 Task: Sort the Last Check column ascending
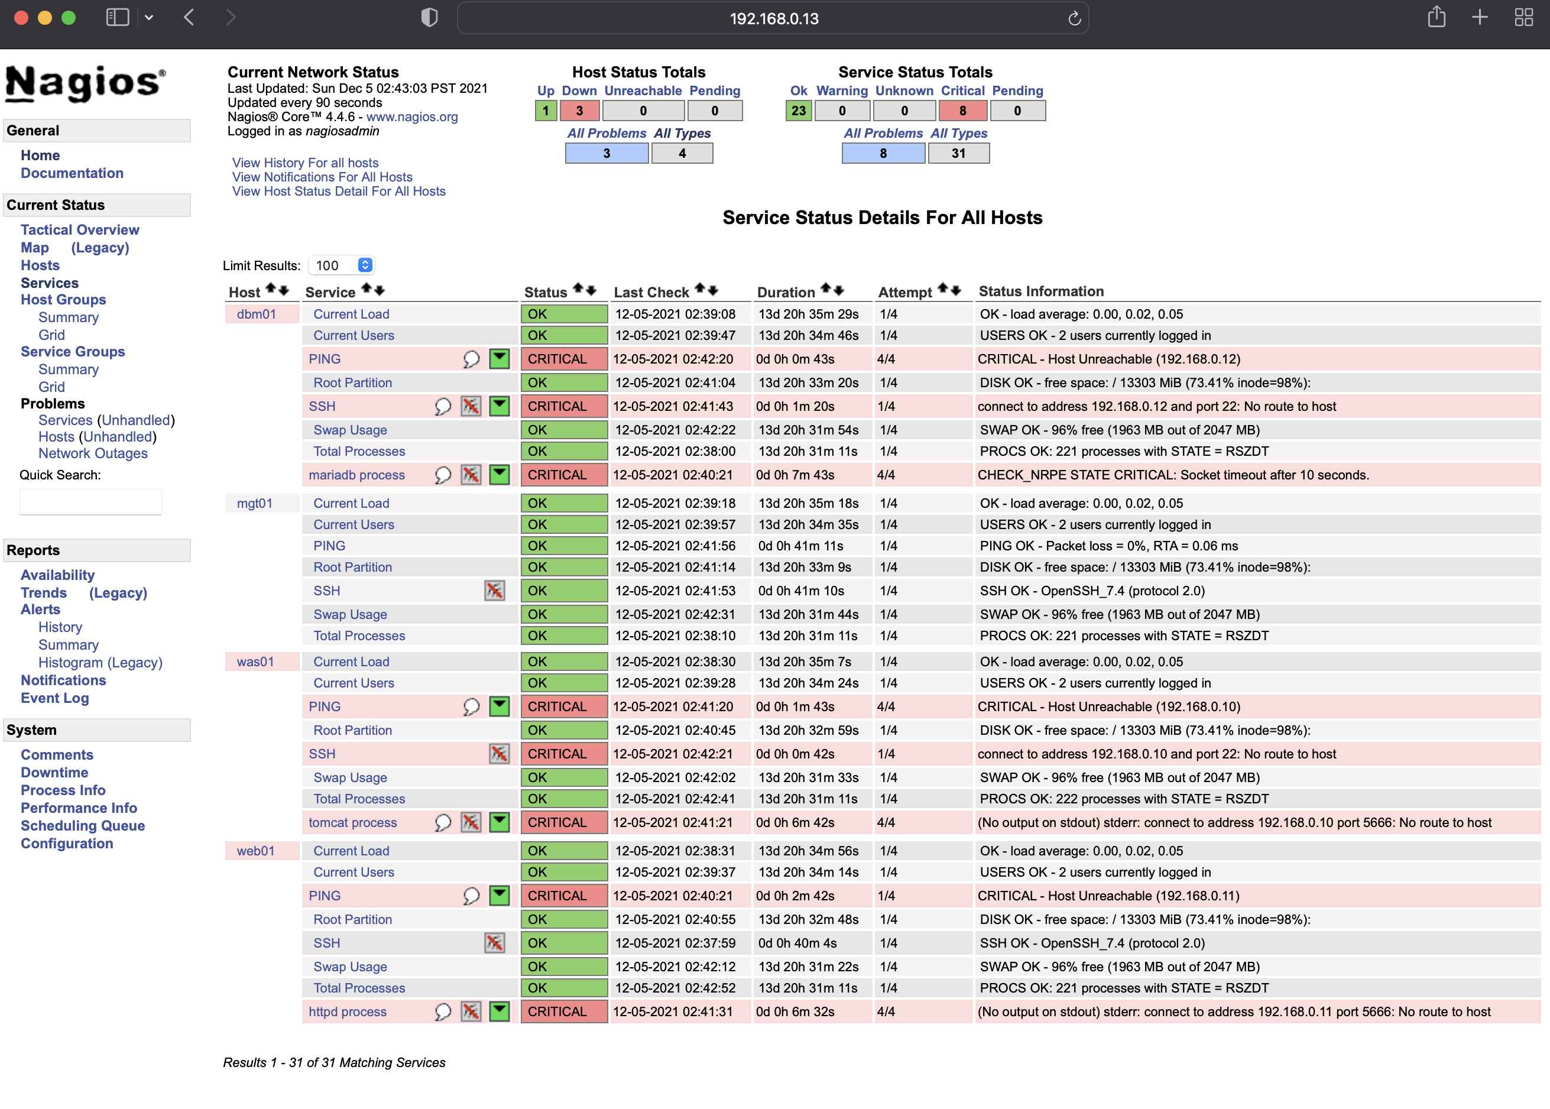click(699, 288)
